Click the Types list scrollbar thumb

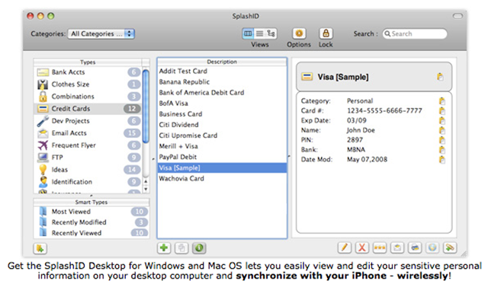coord(146,107)
